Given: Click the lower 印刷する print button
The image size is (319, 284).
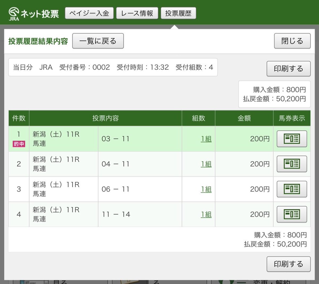Looking at the screenshot, I should click(x=289, y=264).
